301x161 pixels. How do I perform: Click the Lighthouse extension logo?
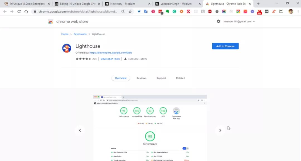tap(67, 48)
